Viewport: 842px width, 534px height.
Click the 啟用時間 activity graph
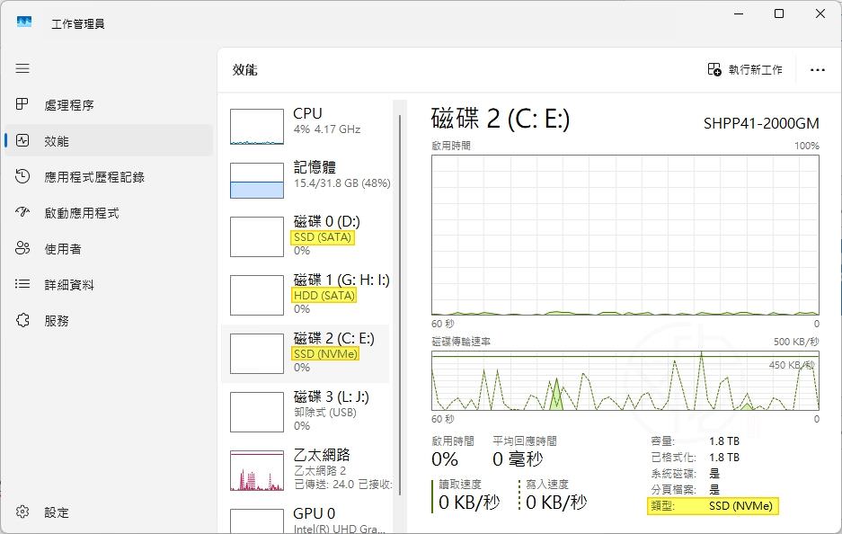(x=625, y=235)
